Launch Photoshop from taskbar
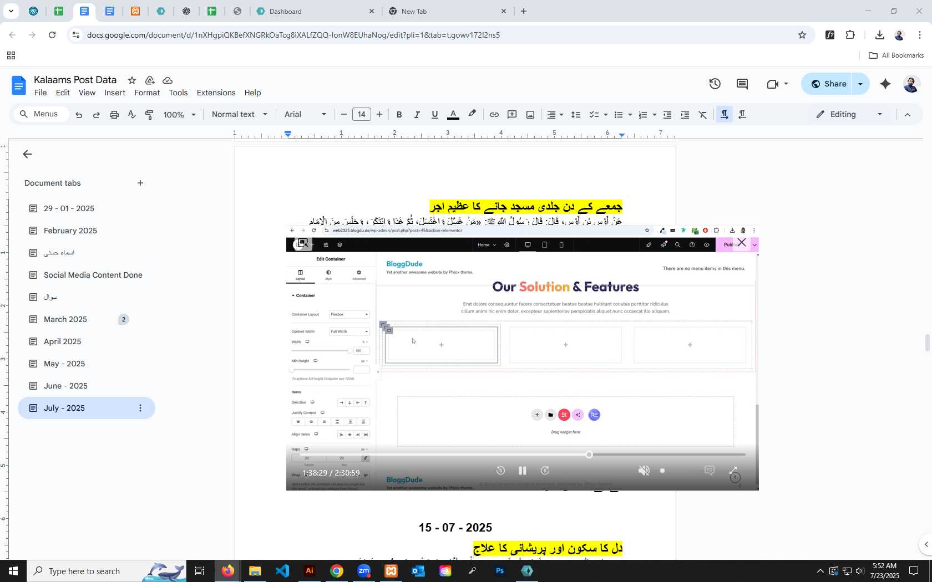The height and width of the screenshot is (582, 932). click(500, 571)
